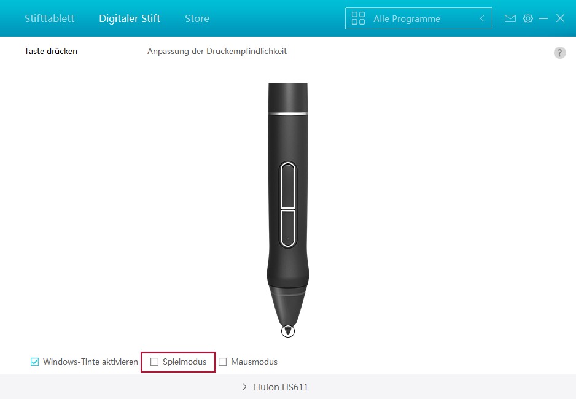Enable the Spielmodus checkbox
The width and height of the screenshot is (576, 399).
click(154, 362)
